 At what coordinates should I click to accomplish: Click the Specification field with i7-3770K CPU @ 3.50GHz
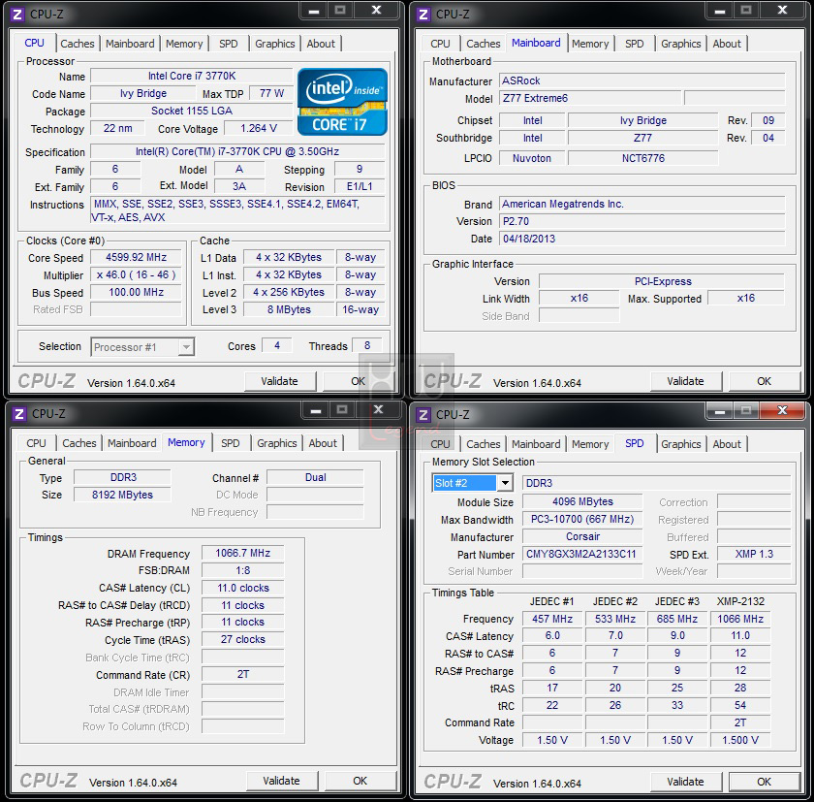[x=237, y=151]
